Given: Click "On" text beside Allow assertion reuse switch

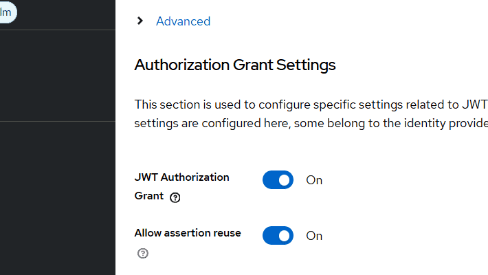Looking at the screenshot, I should tap(314, 236).
